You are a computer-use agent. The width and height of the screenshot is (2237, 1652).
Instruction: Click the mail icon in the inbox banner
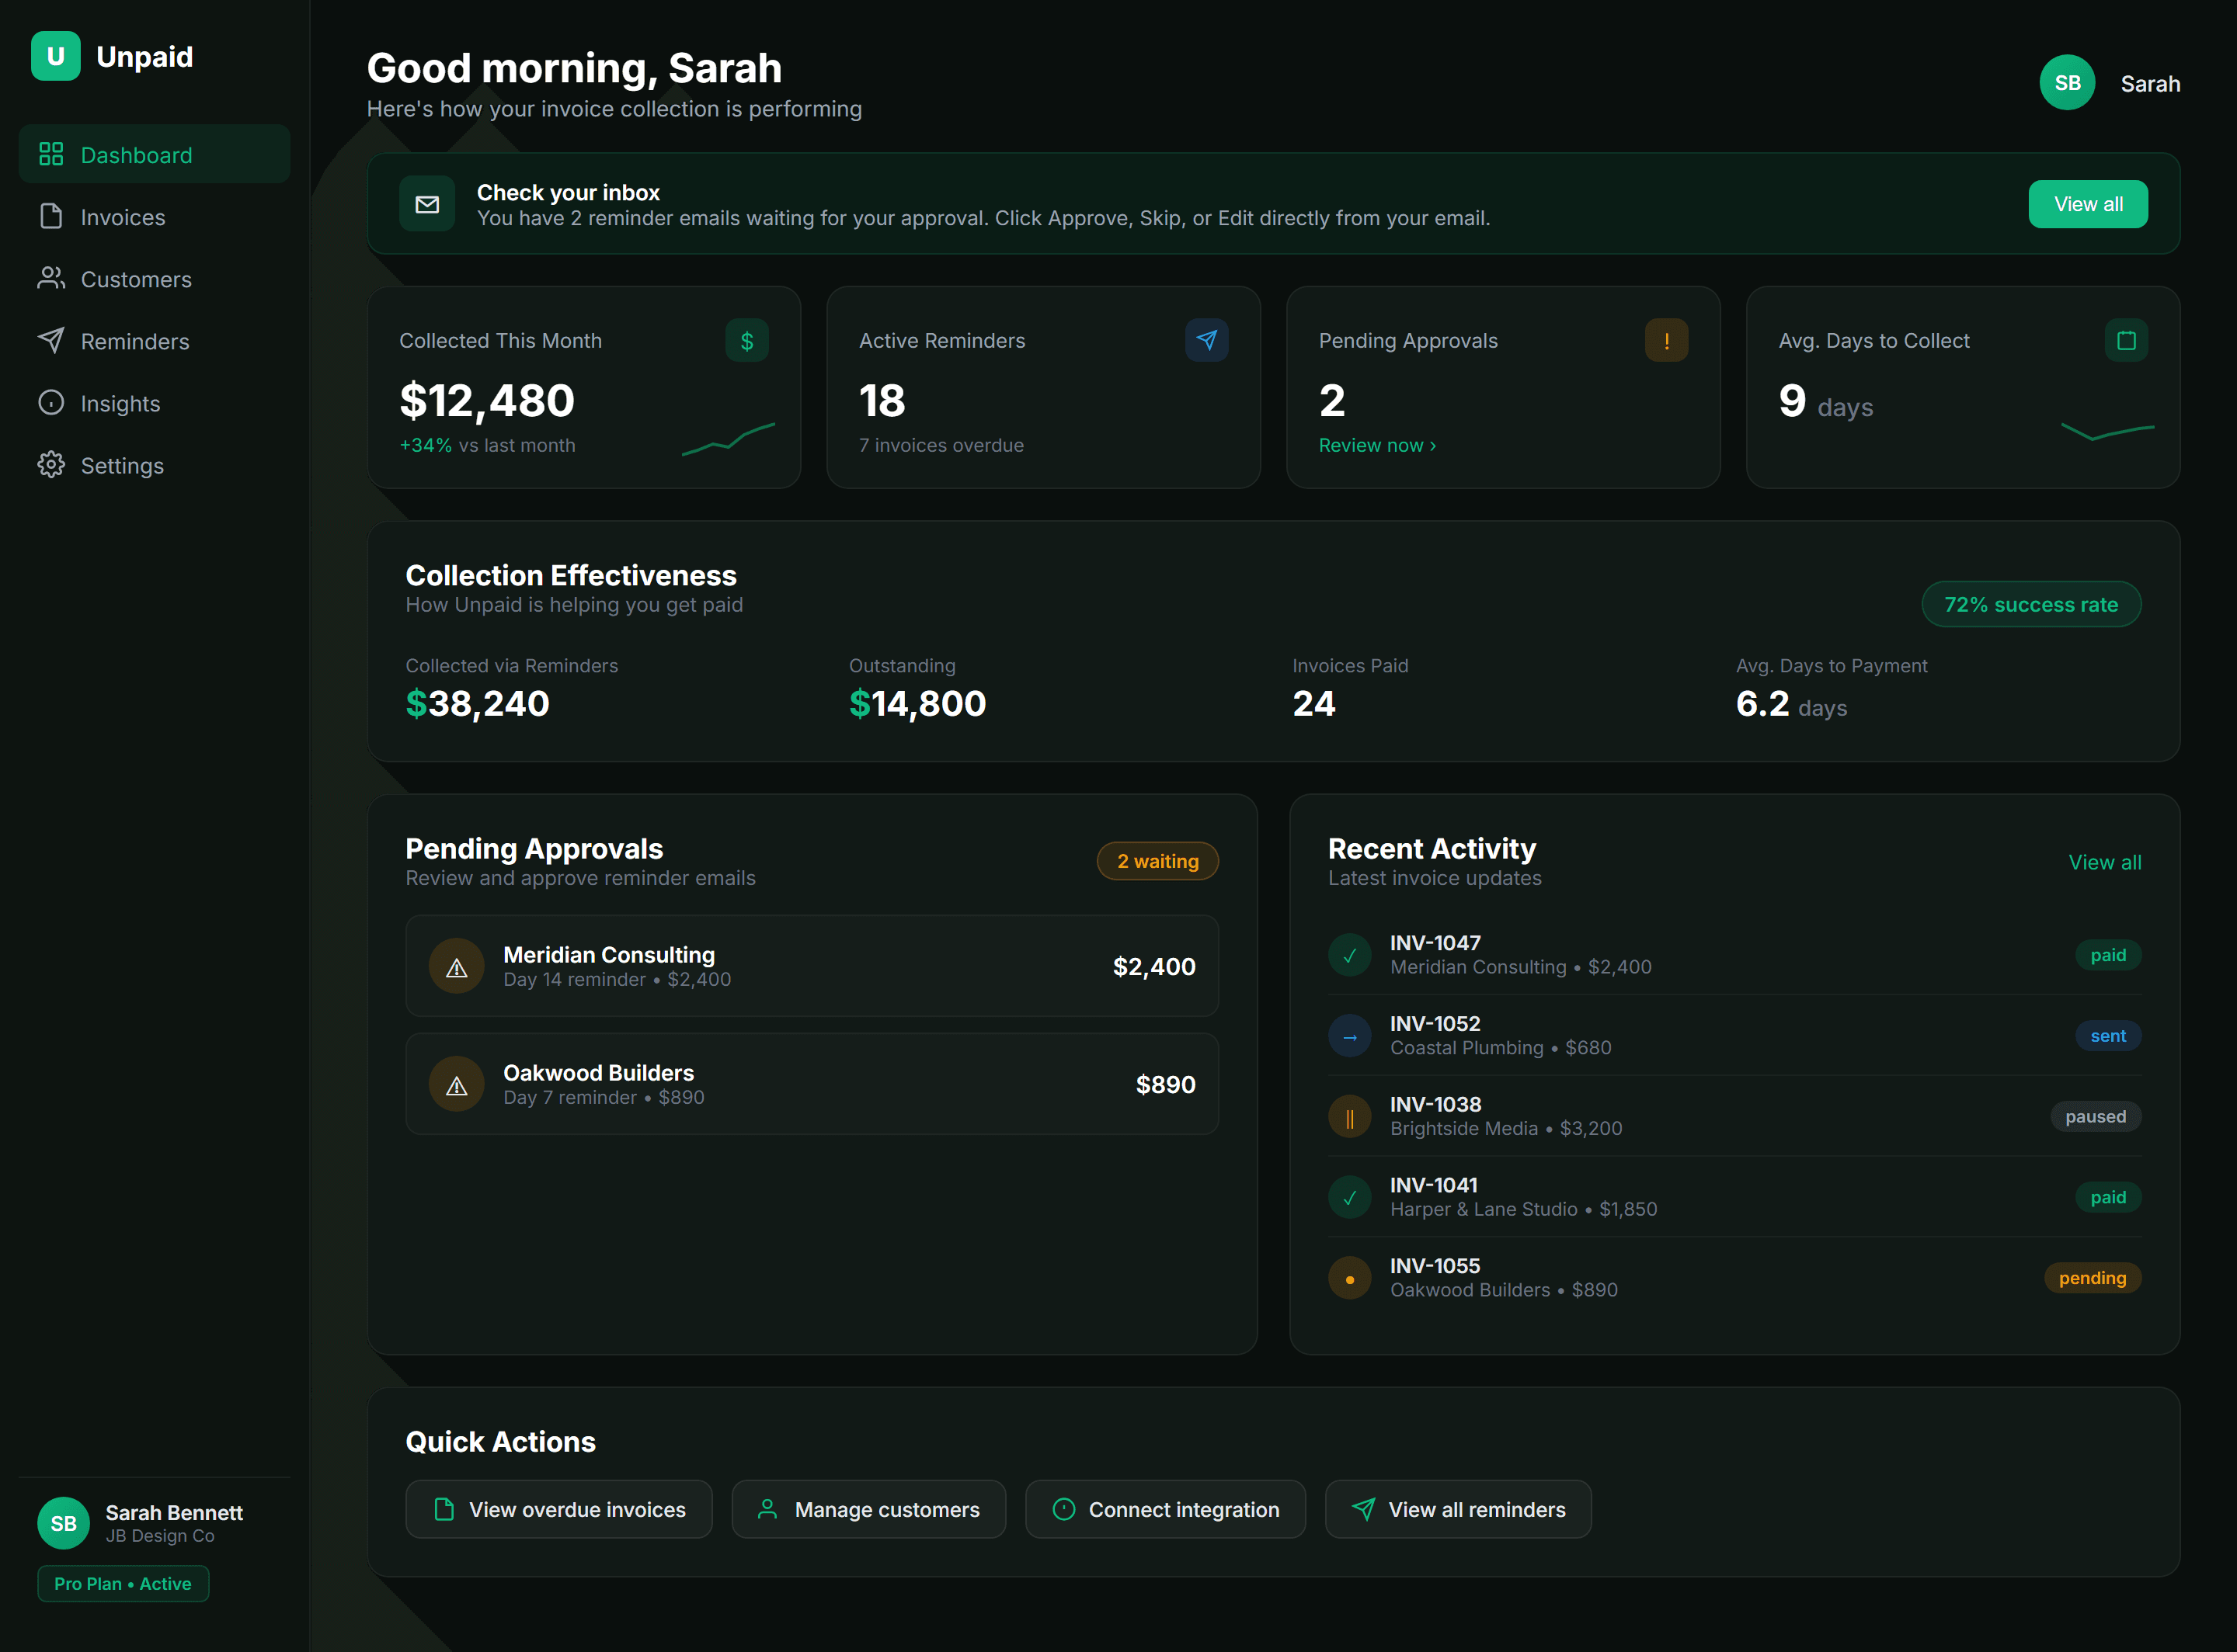point(427,204)
